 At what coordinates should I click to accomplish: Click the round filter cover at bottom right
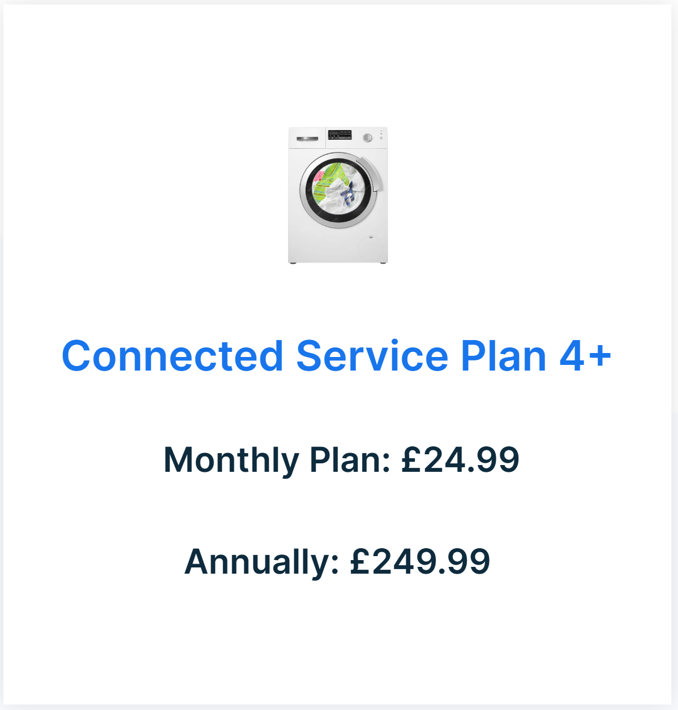[371, 247]
